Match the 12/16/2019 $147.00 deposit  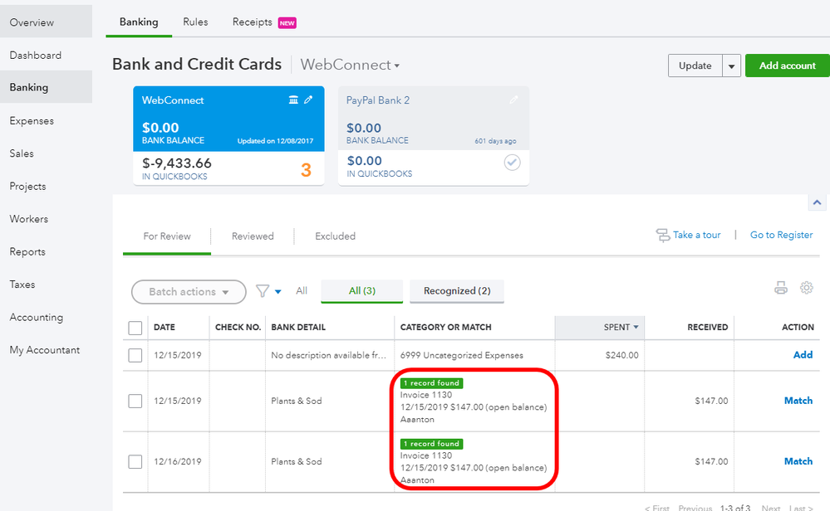[798, 462]
